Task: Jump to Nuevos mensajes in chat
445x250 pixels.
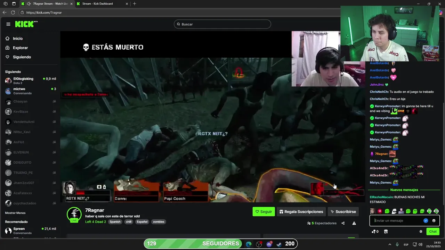Action: coord(404,190)
